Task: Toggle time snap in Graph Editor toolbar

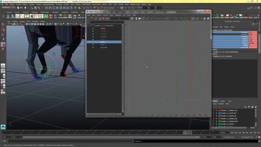Action: 193,18
